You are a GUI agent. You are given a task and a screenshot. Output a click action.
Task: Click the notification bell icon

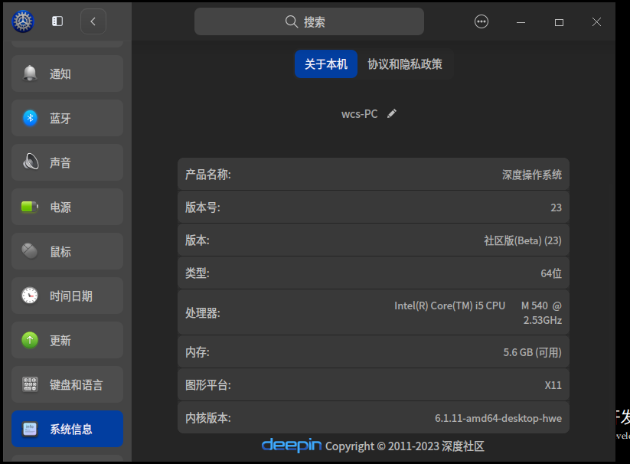(30, 74)
